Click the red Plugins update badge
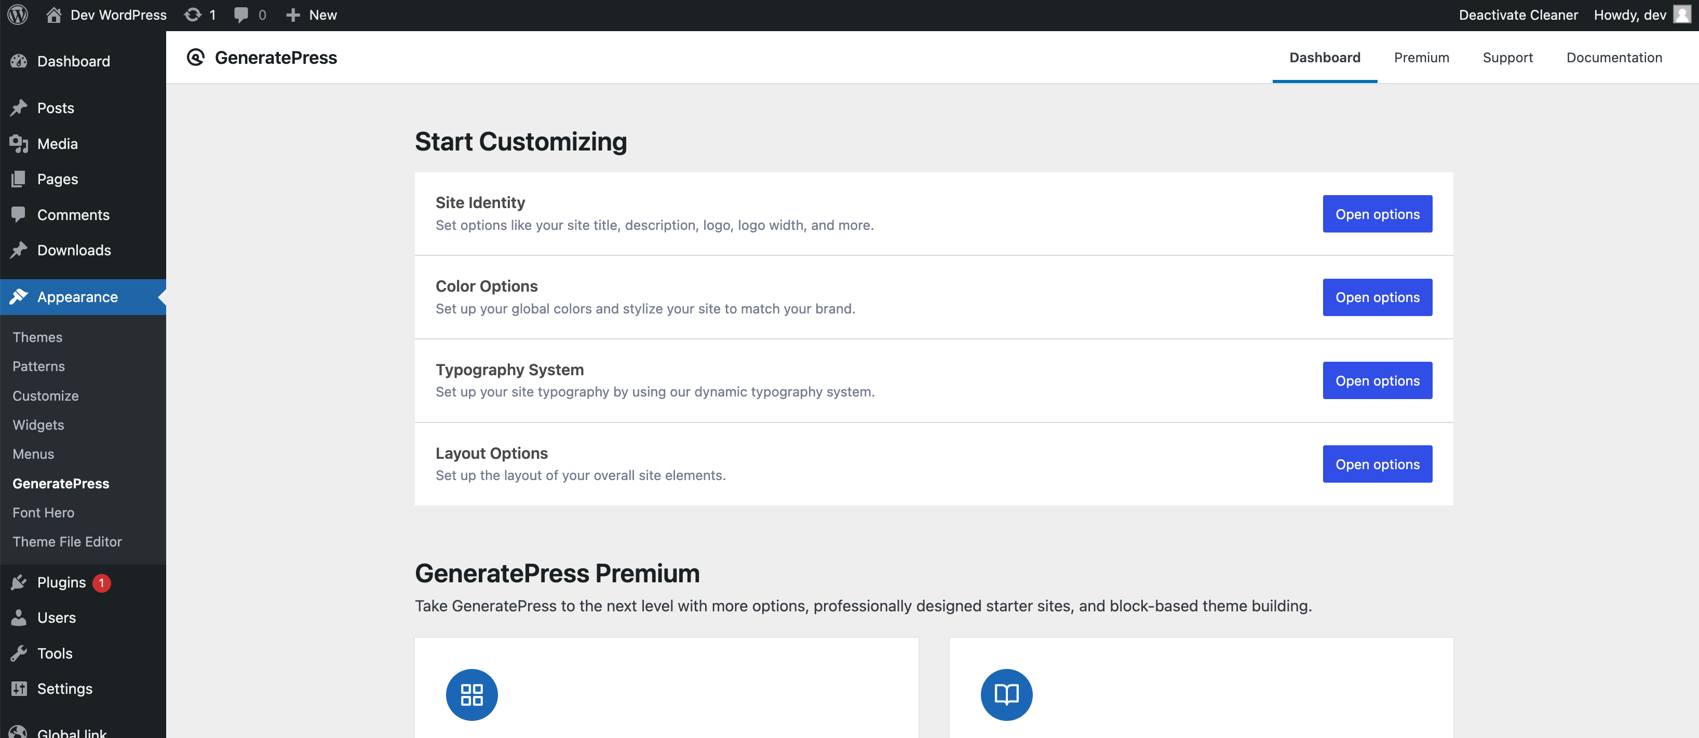Viewport: 1699px width, 738px height. (x=102, y=582)
